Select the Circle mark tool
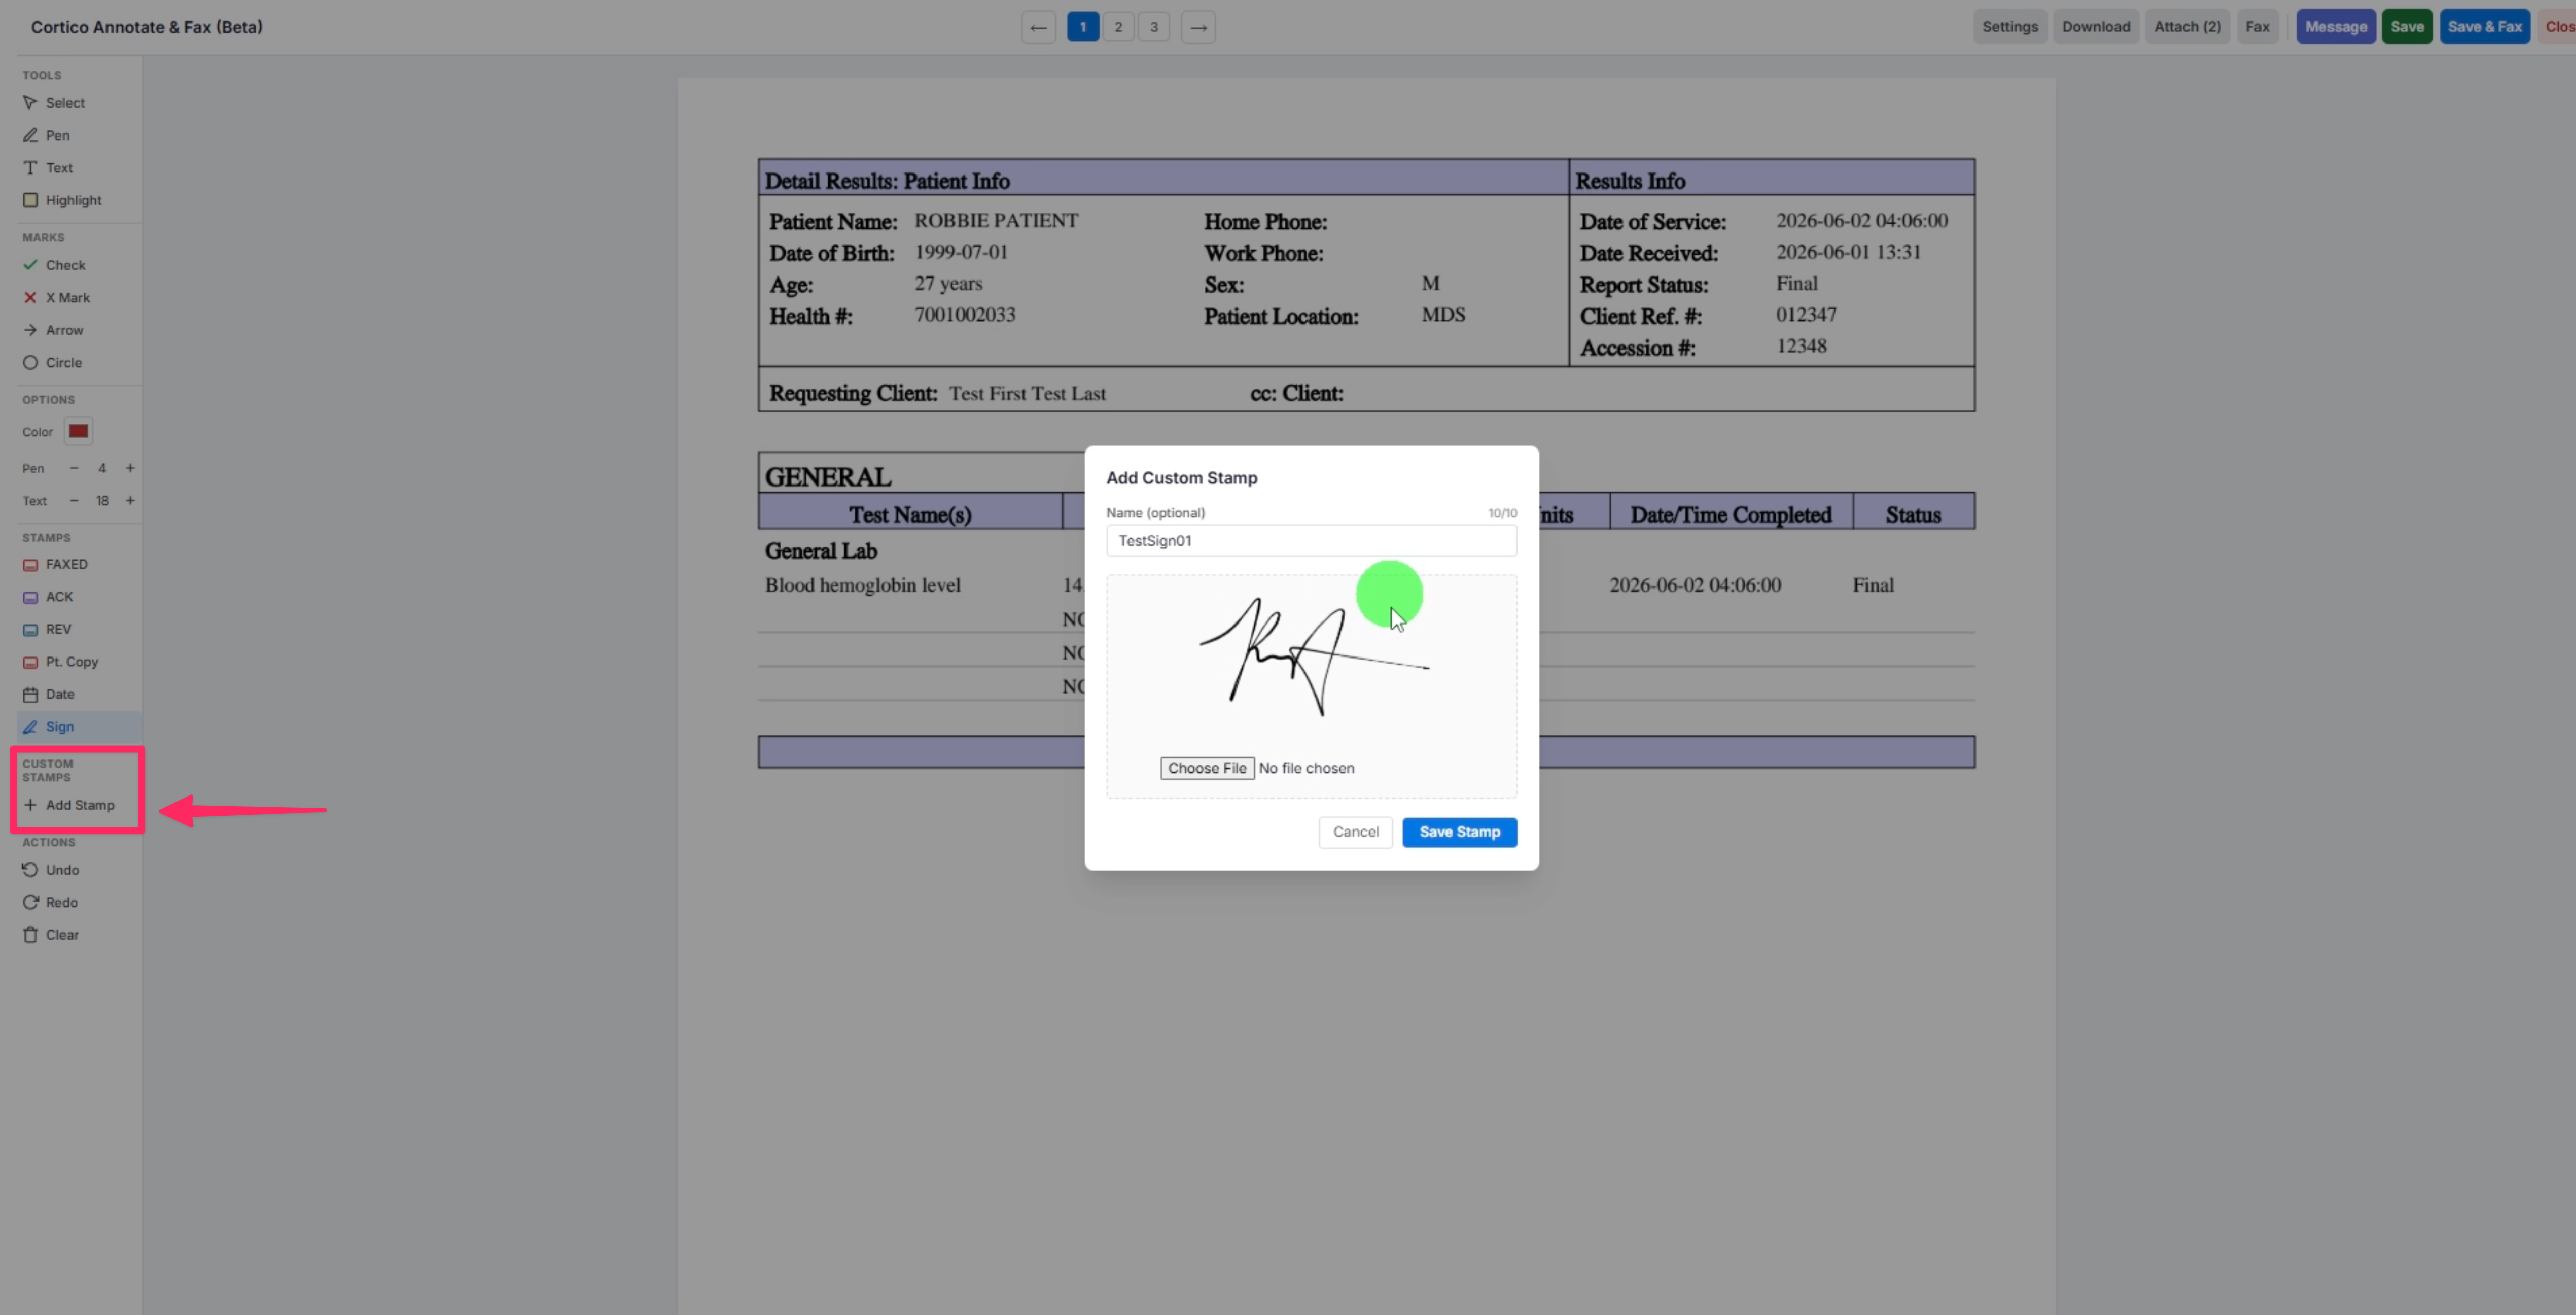This screenshot has height=1315, width=2576. pos(63,363)
